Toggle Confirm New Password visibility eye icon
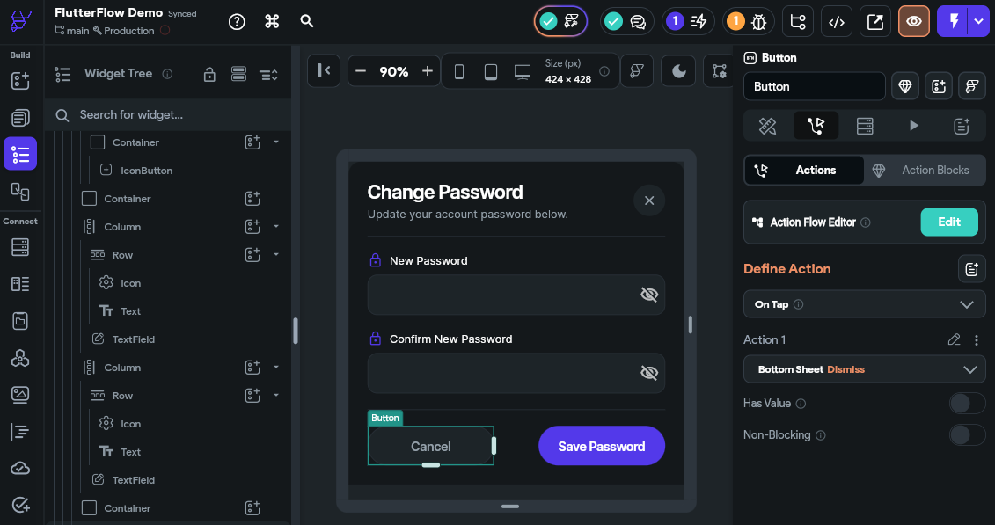The height and width of the screenshot is (525, 995). click(x=649, y=373)
